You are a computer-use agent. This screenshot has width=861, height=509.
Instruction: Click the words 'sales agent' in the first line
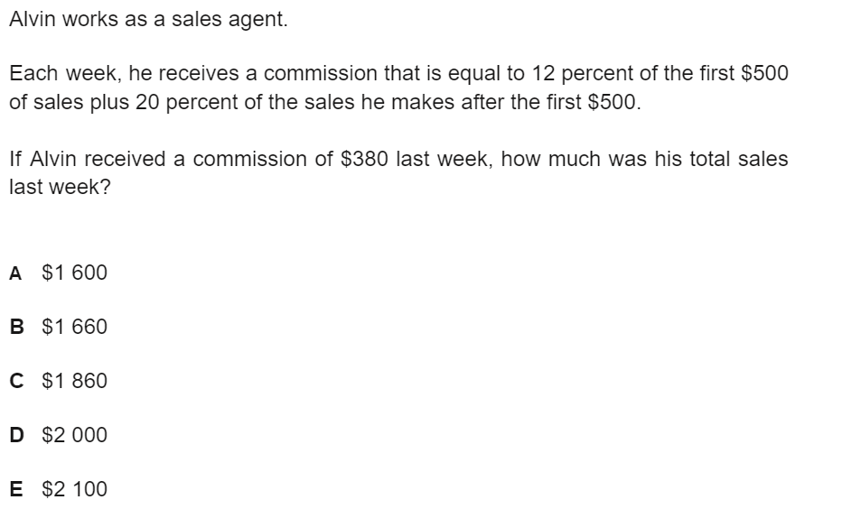pos(229,20)
